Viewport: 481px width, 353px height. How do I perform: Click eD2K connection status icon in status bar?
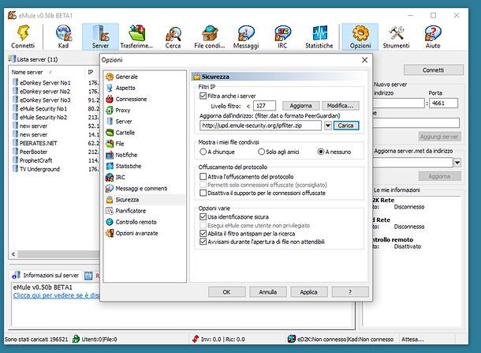click(x=292, y=339)
